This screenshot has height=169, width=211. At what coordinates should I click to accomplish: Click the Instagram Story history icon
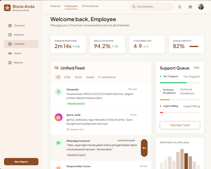tap(68, 129)
